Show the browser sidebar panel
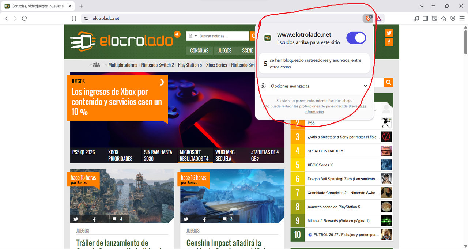Viewport: 468px width, 249px height. point(425,18)
